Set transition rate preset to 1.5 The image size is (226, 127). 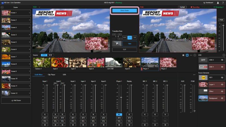[x=135, y=38]
